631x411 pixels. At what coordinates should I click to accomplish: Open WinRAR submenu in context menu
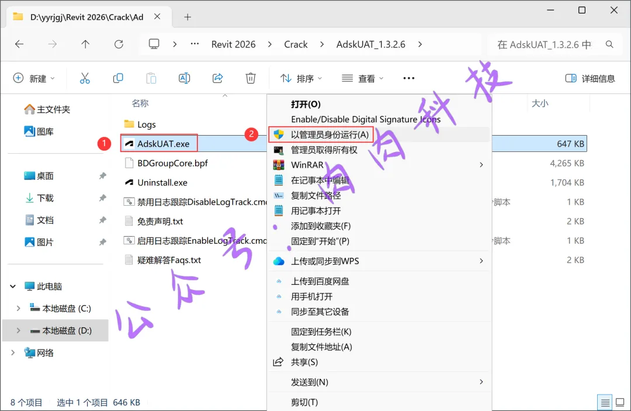pos(379,165)
